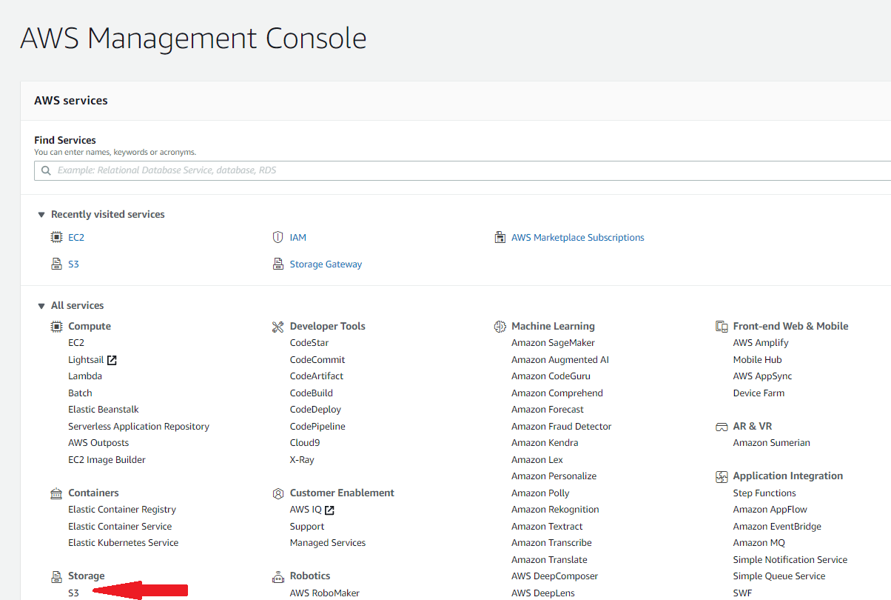This screenshot has width=891, height=600.
Task: Open the Lightsail service
Action: (x=86, y=360)
